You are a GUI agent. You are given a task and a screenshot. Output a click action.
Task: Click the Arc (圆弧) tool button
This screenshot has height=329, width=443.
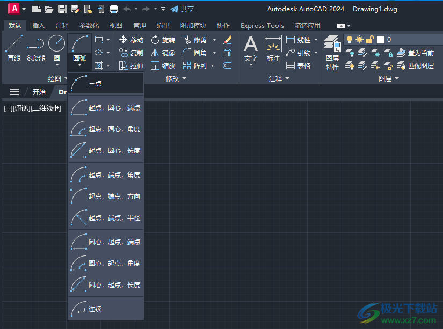click(79, 48)
